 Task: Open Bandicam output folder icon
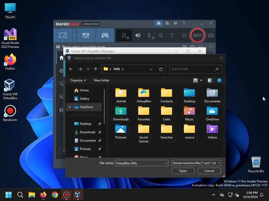tap(167, 23)
